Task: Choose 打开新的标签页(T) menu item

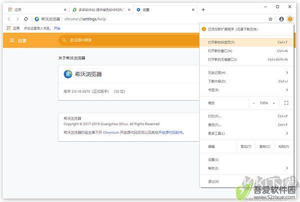Action: (x=246, y=42)
